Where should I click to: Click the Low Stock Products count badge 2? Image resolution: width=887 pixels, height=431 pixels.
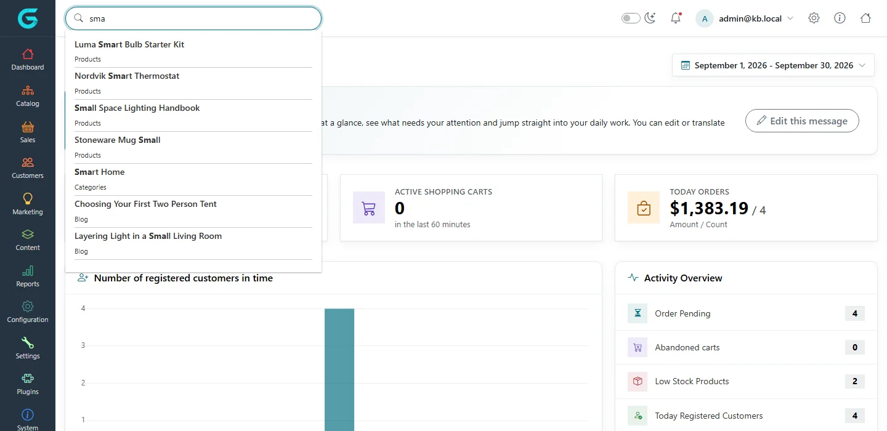pyautogui.click(x=855, y=381)
